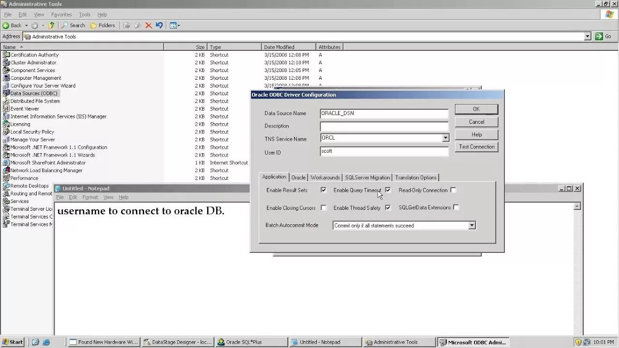Image resolution: width=619 pixels, height=348 pixels.
Task: Open the Views toolbar icon
Action: click(175, 26)
